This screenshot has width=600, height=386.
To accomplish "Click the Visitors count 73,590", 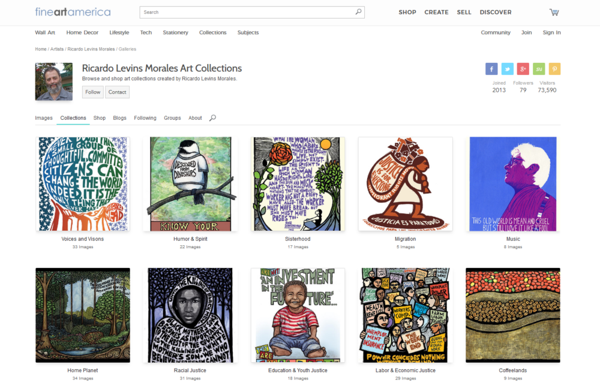I will coord(547,90).
